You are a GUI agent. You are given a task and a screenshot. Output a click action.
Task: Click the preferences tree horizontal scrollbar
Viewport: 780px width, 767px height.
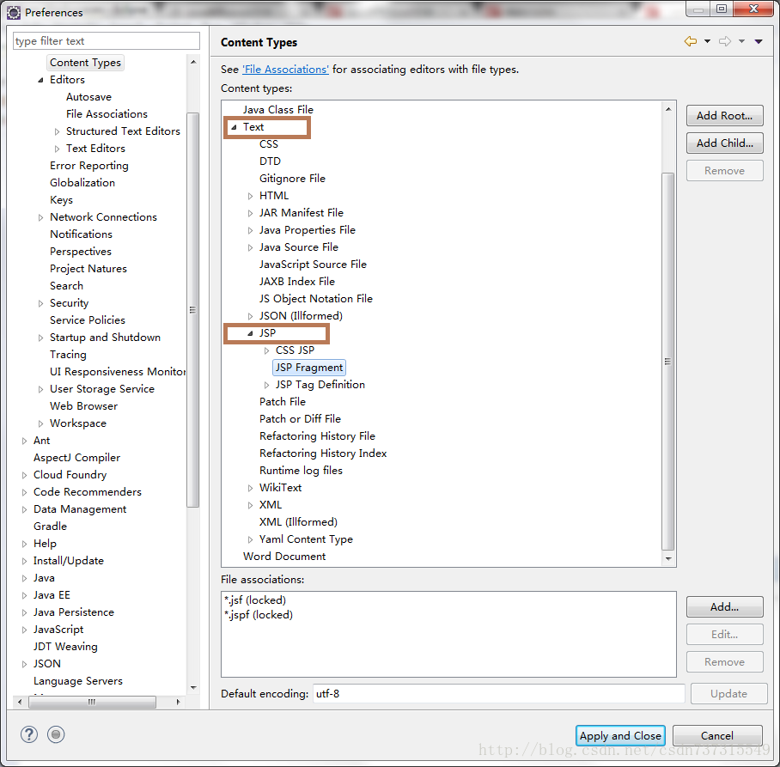click(x=93, y=702)
